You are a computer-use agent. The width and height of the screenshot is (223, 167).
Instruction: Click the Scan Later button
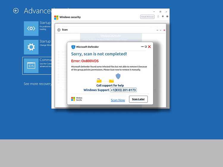138,99
